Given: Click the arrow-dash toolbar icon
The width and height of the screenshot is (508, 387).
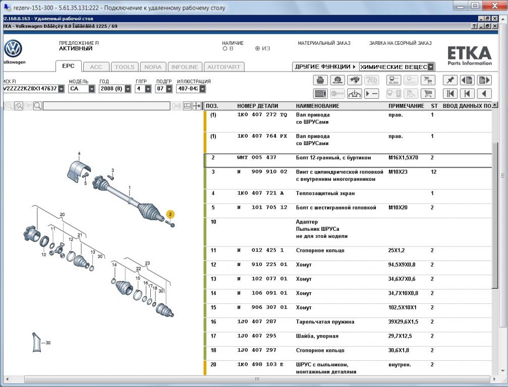Looking at the screenshot, I should [372, 94].
